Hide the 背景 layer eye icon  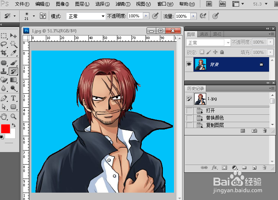coord(189,64)
